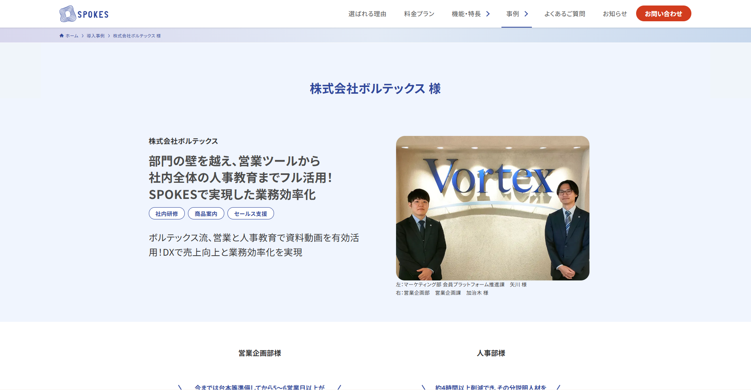Open the お知らせ page
The width and height of the screenshot is (751, 390).
614,14
